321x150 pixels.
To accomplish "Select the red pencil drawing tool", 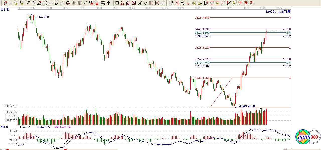I will [x=5, y=3].
